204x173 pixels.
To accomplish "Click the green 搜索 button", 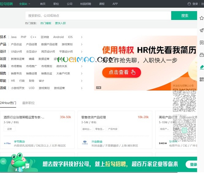I will [x=184, y=16].
